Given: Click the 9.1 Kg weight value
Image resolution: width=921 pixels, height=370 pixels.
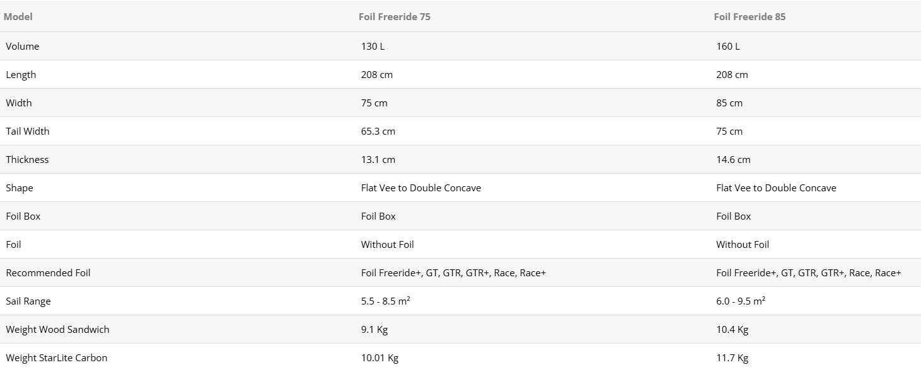Looking at the screenshot, I should tap(374, 330).
